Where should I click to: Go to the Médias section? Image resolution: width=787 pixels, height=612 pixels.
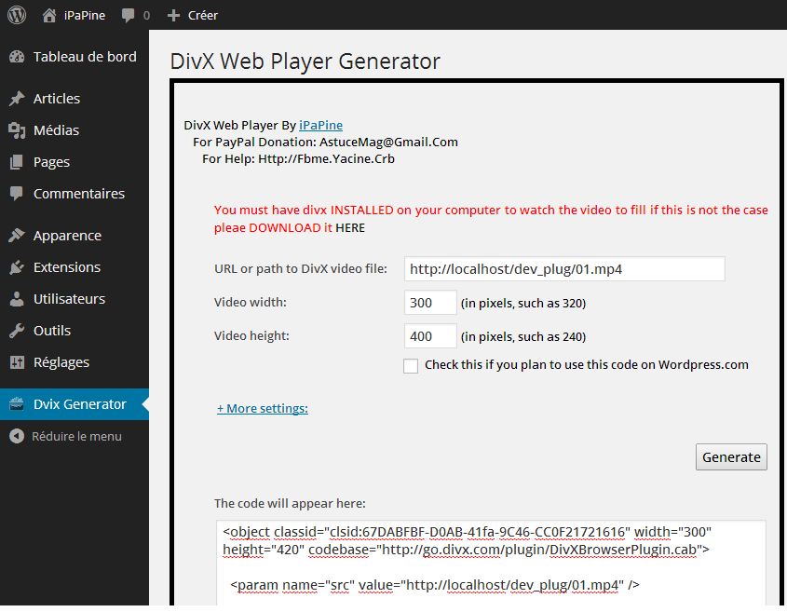pos(75,130)
